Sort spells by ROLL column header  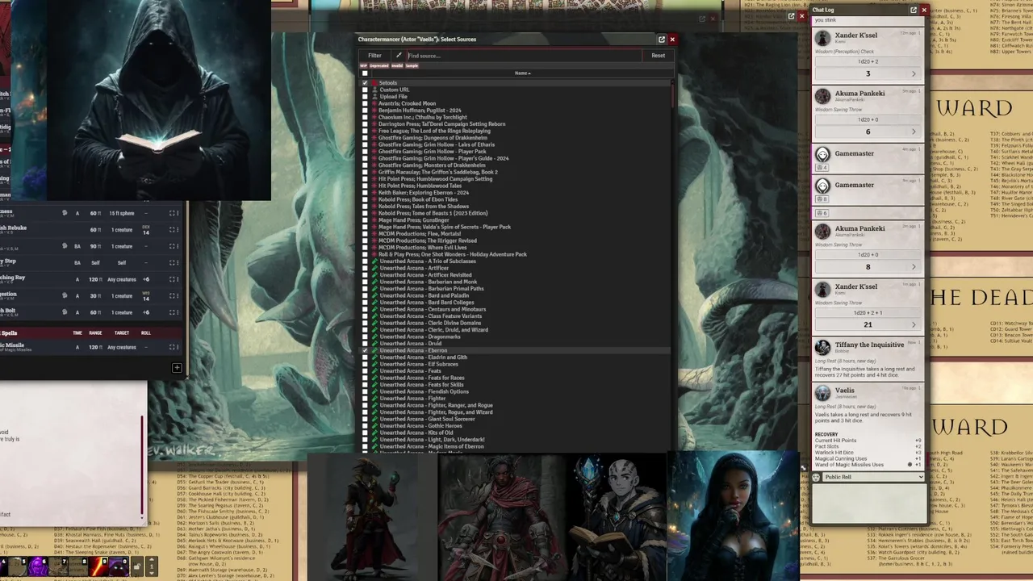[146, 332]
